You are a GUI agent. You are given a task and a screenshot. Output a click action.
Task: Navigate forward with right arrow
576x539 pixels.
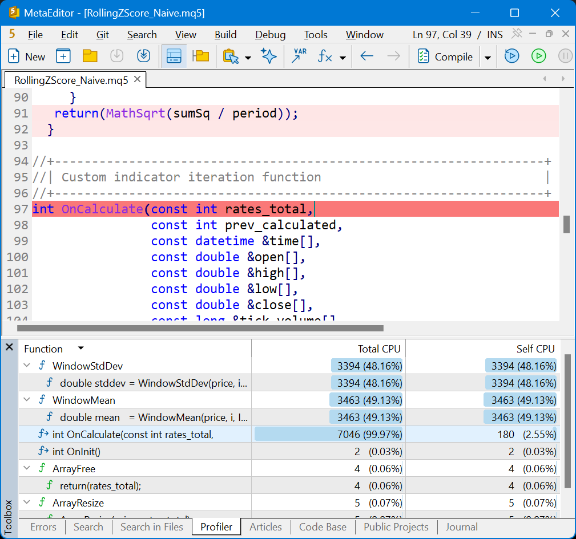[x=394, y=56]
